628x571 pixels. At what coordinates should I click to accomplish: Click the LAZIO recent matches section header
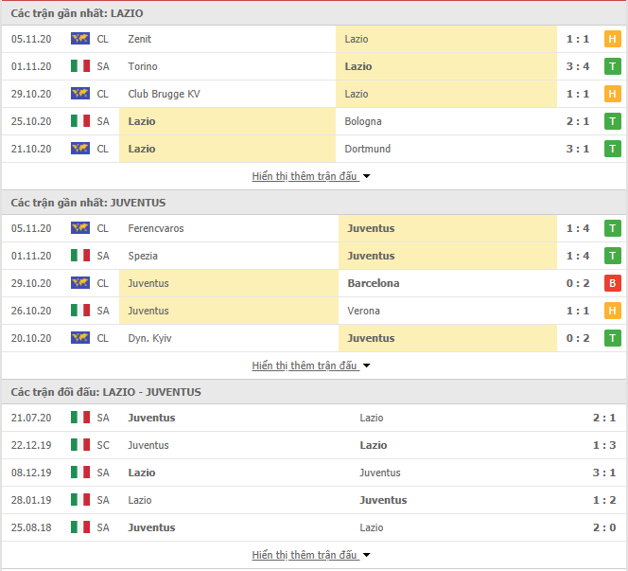click(x=314, y=13)
